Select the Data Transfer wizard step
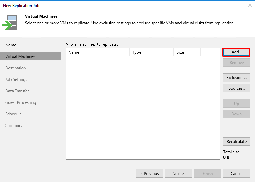Image resolution: width=256 pixels, height=183 pixels. pyautogui.click(x=31, y=91)
